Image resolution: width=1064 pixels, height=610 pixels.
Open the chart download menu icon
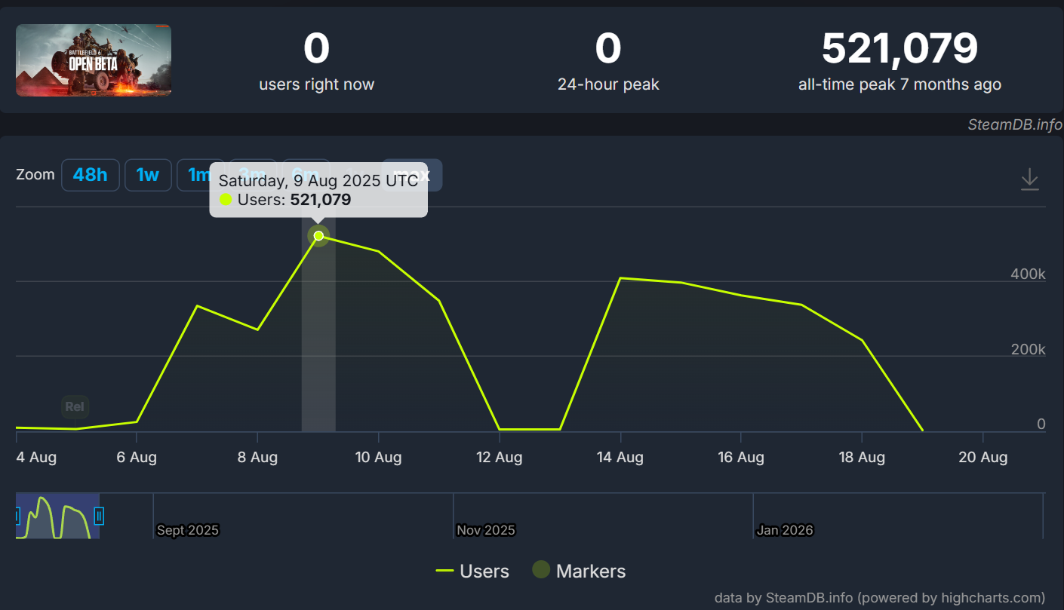point(1029,179)
